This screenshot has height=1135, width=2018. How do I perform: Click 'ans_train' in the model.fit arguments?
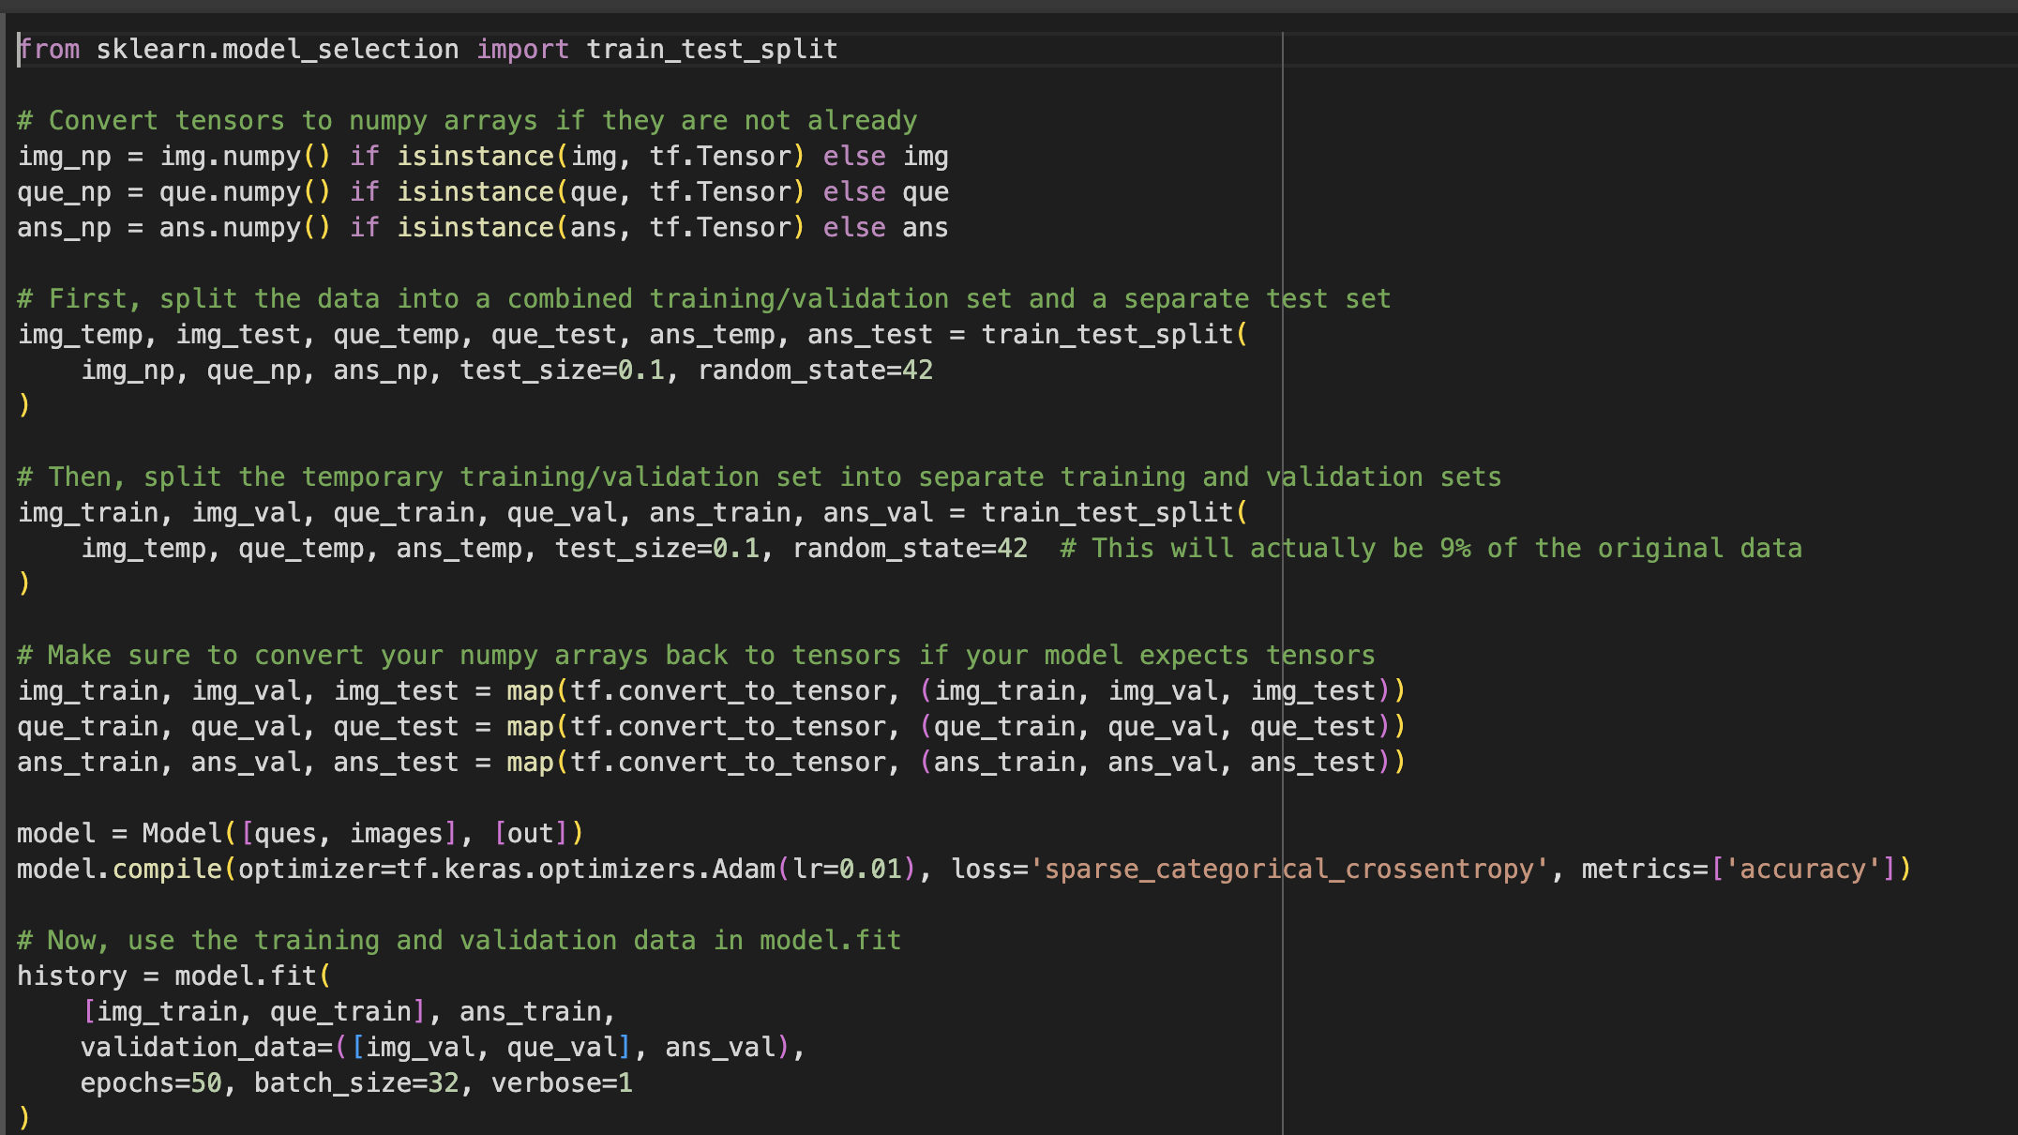(x=530, y=1011)
